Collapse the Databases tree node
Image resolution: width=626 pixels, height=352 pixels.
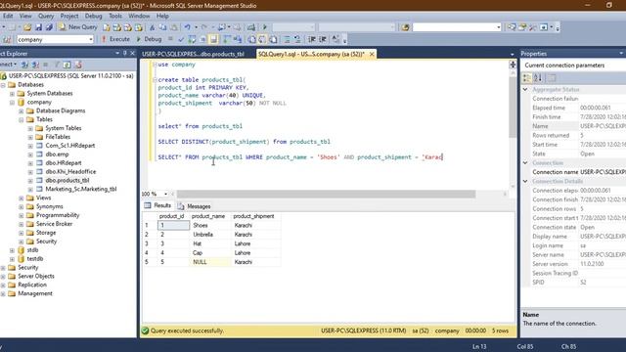[x=3, y=85]
